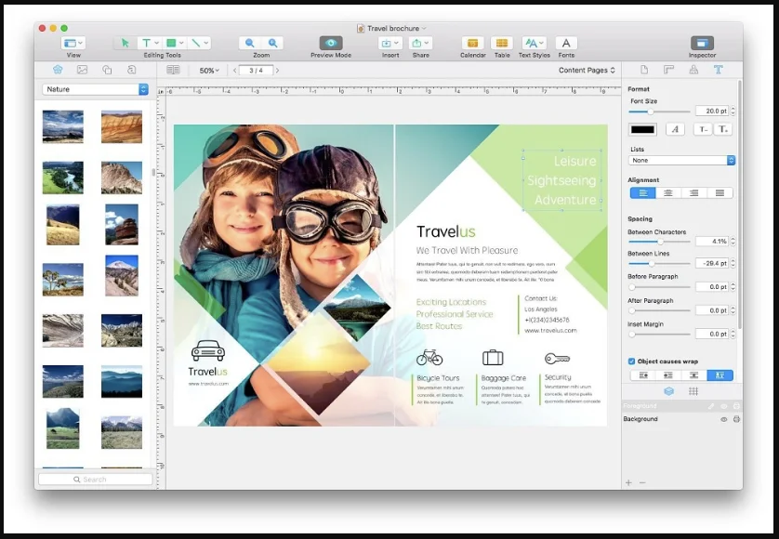
Task: Go to the next page arrow
Action: pyautogui.click(x=277, y=71)
